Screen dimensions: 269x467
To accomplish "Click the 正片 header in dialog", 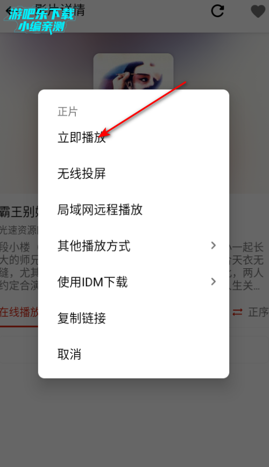I will (x=68, y=111).
